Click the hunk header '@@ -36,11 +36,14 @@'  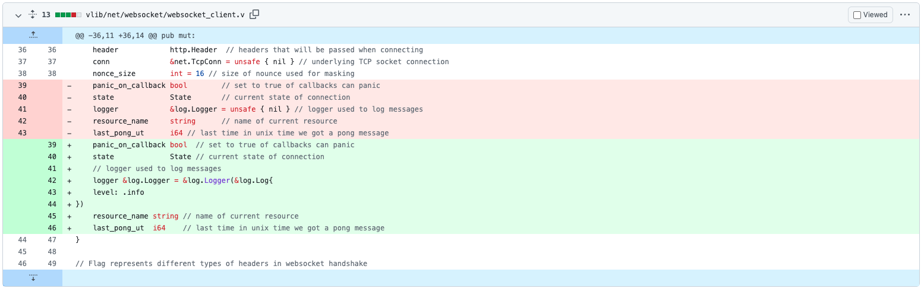pyautogui.click(x=135, y=36)
